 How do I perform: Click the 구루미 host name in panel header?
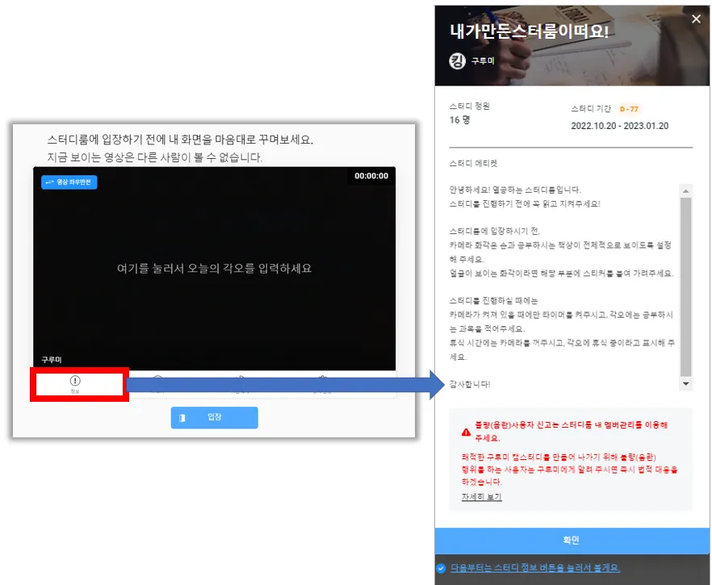[x=483, y=61]
